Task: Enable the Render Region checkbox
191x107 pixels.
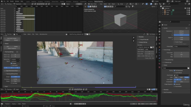Action: click(174, 42)
